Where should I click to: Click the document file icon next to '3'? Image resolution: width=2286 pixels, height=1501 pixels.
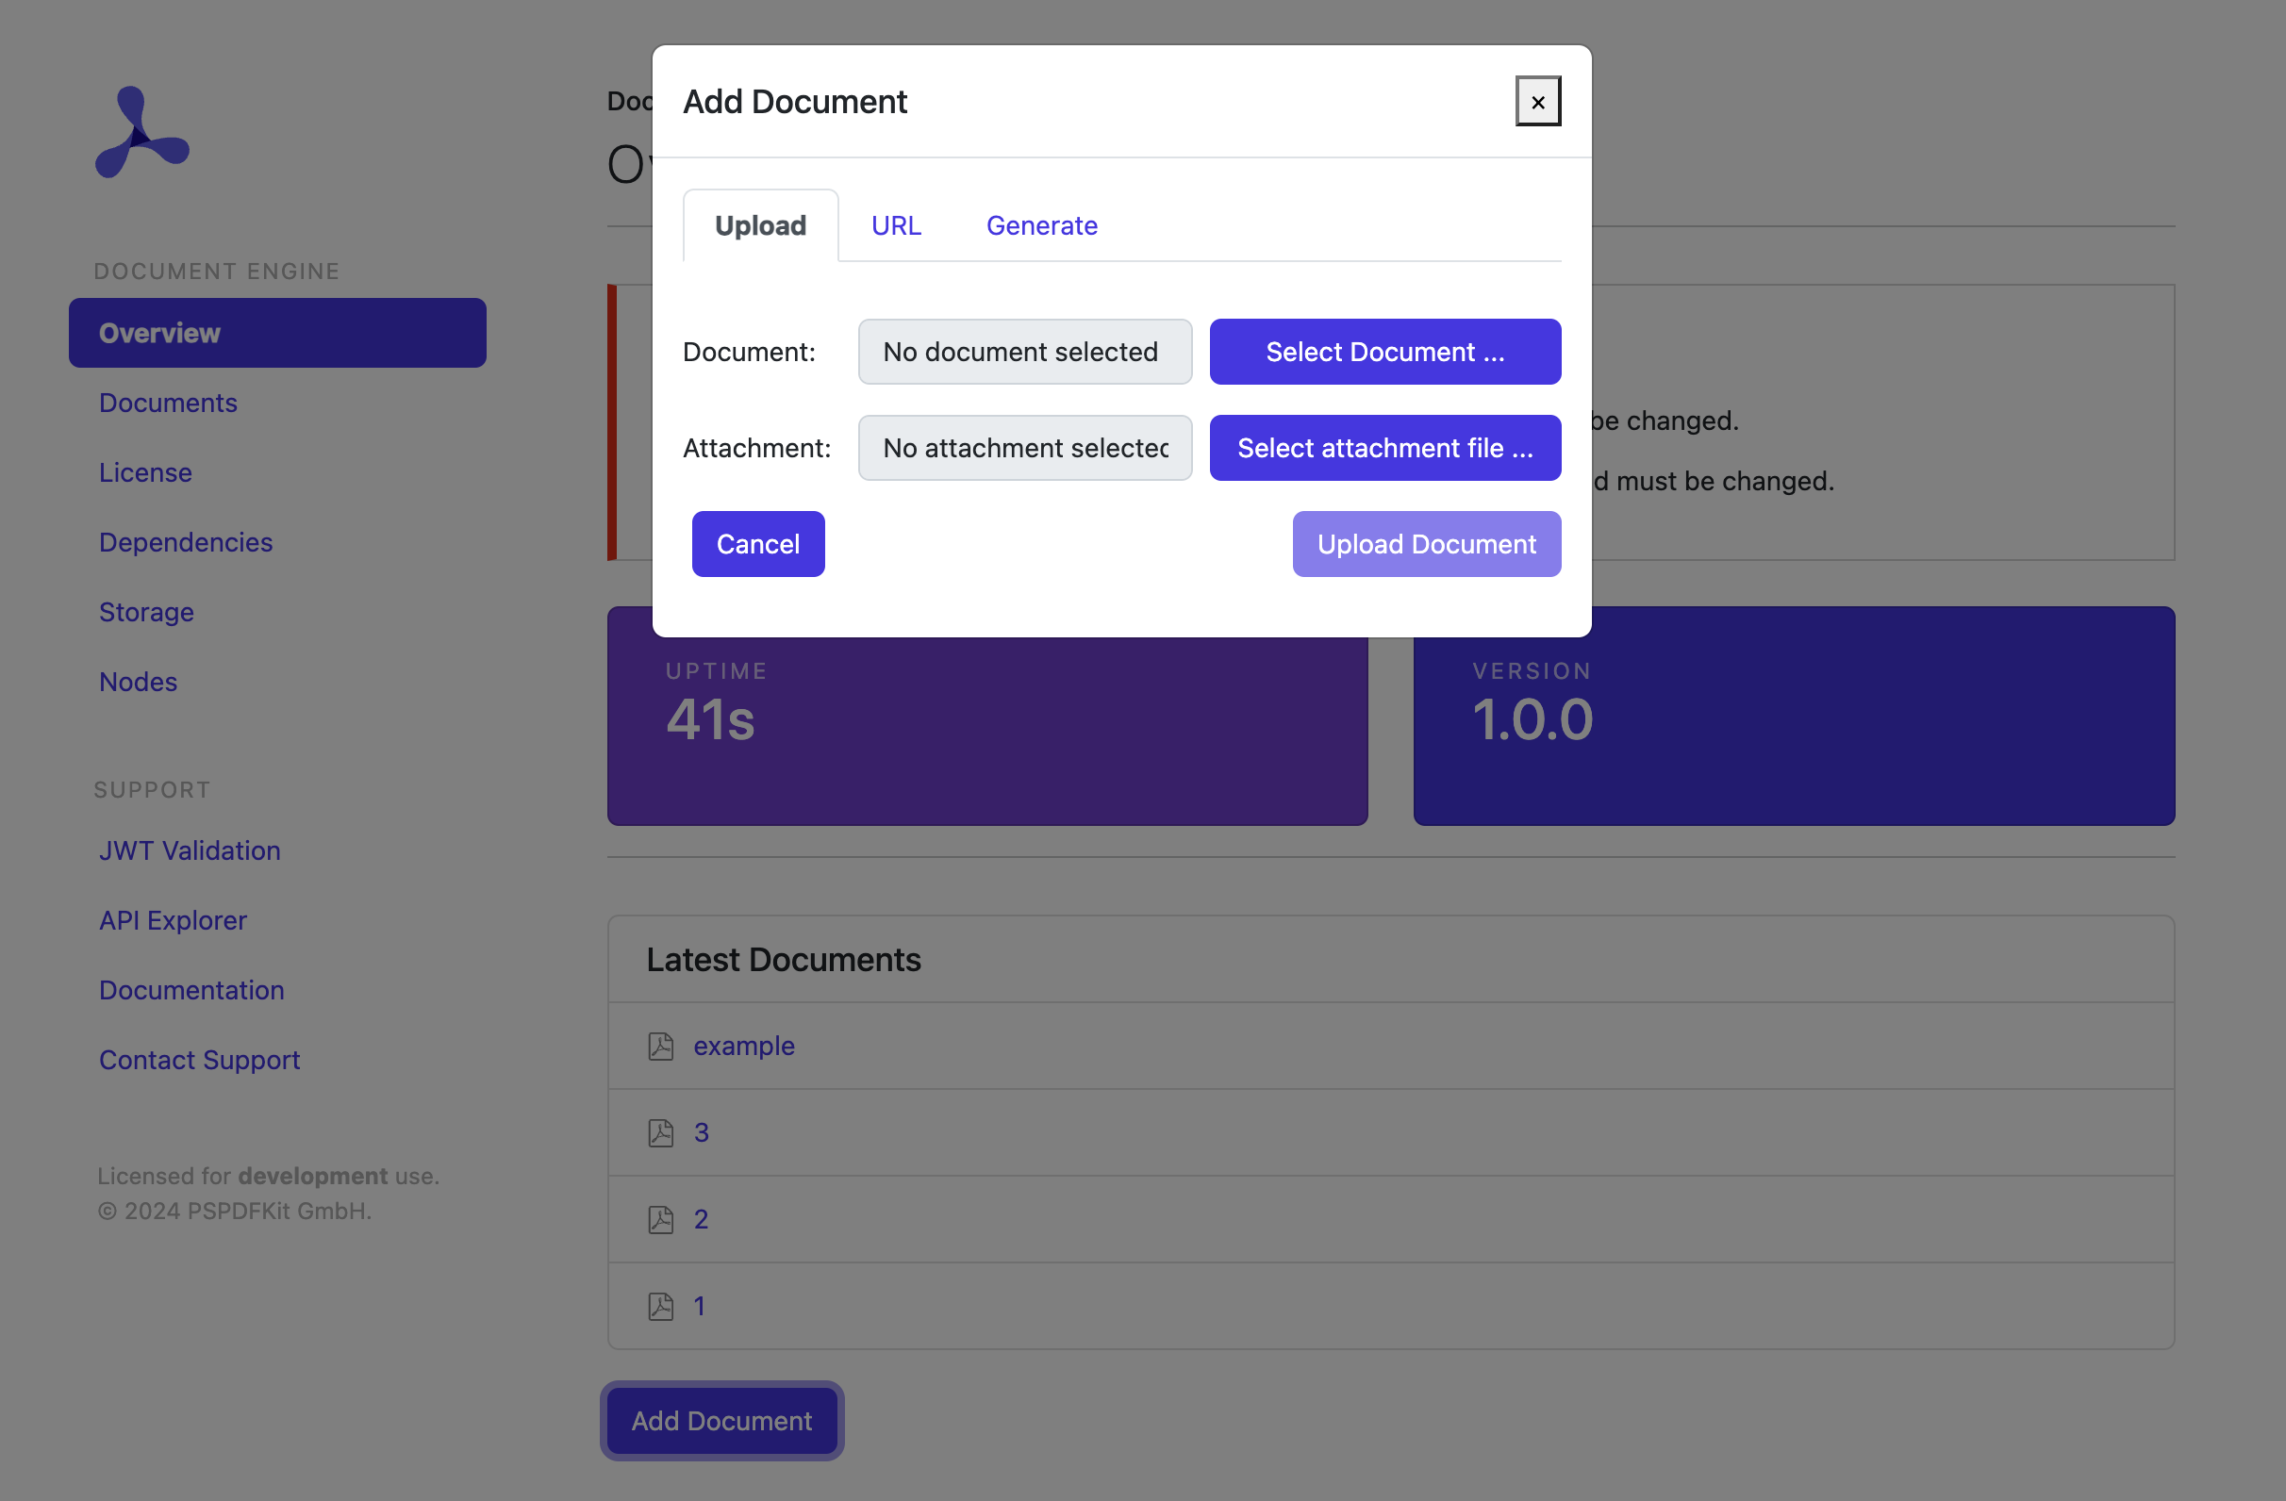[660, 1130]
